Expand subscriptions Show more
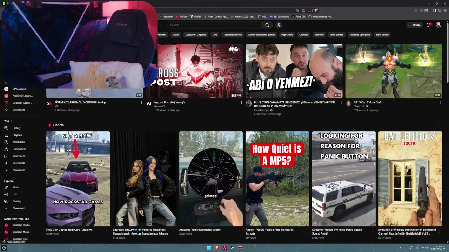Viewport: 449px width, 252px height. (20, 110)
